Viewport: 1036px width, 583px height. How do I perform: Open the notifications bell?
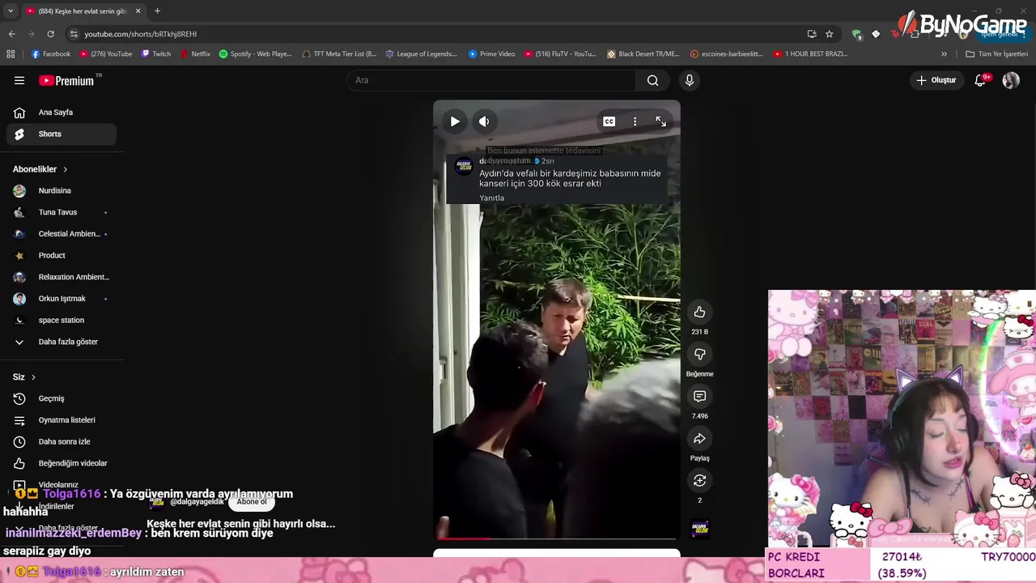pyautogui.click(x=980, y=80)
